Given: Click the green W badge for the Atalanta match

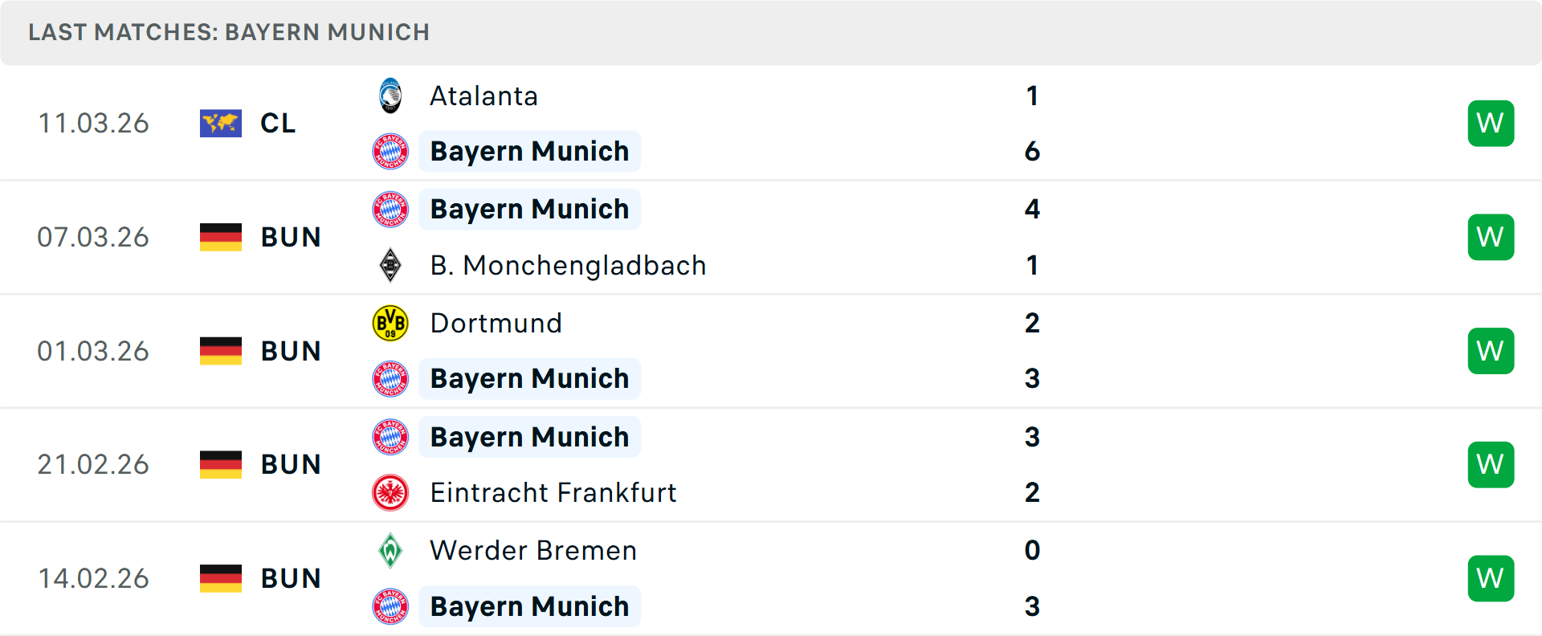Looking at the screenshot, I should pos(1491,123).
